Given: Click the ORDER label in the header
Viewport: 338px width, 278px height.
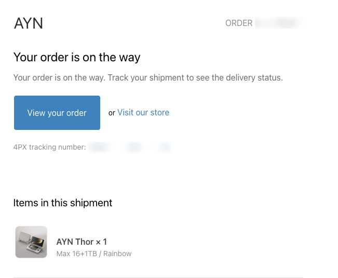Looking at the screenshot, I should click(239, 23).
